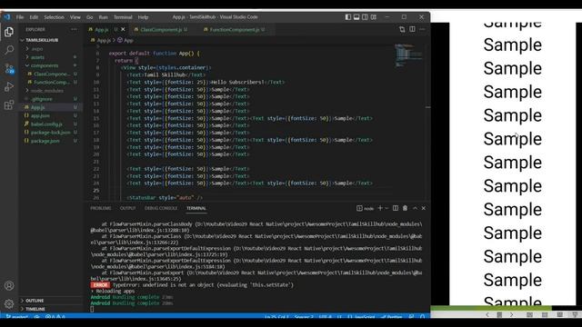
Task: Select the node terminal indicator
Action: pos(366,208)
